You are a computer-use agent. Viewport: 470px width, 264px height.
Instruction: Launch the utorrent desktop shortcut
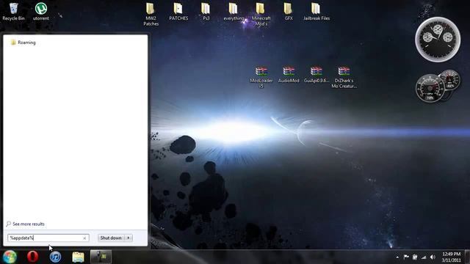41,12
